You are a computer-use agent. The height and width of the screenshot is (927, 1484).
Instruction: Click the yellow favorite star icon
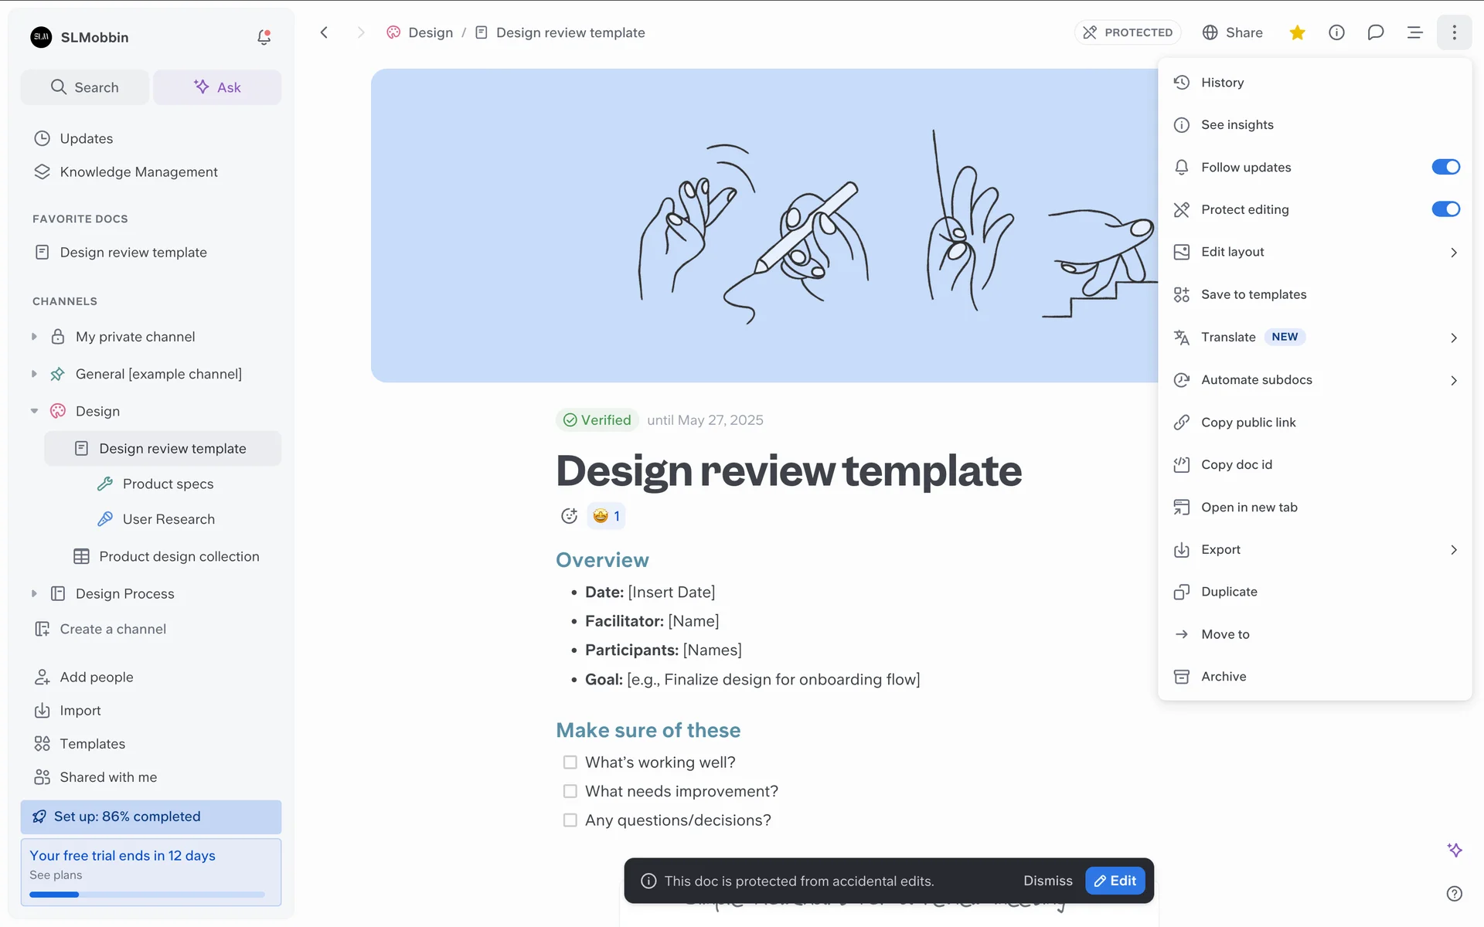click(x=1297, y=32)
